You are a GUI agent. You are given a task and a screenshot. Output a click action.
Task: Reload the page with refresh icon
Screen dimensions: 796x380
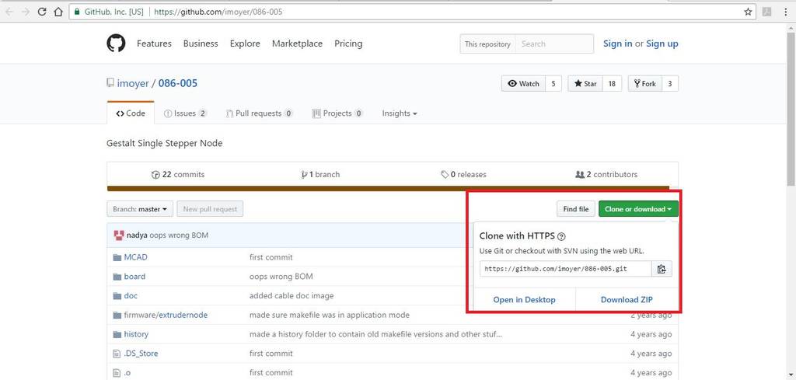43,12
